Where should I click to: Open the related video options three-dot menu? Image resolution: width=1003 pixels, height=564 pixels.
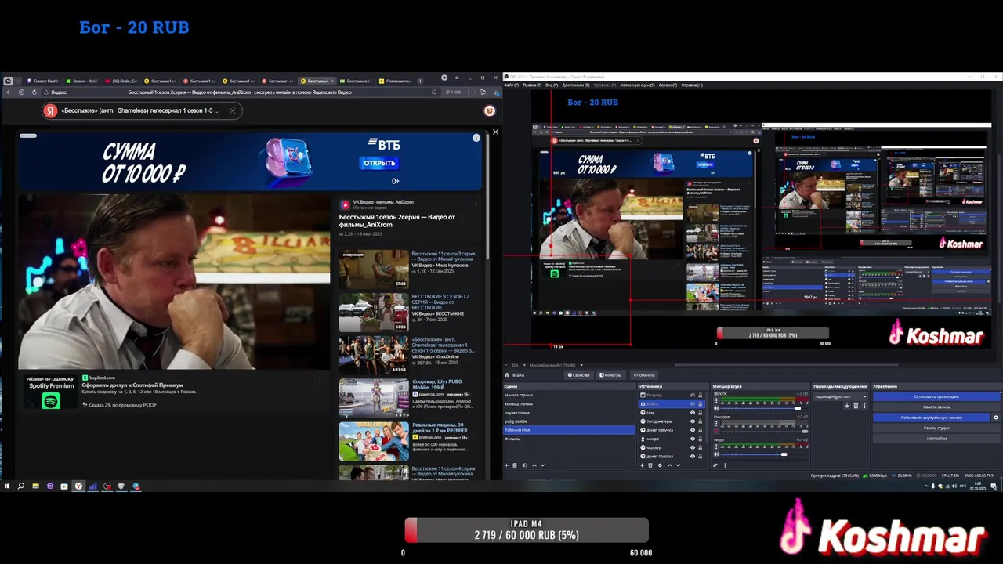click(476, 203)
